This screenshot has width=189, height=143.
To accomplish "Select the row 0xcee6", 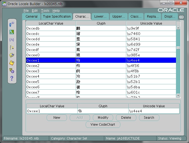I will 101,87.
